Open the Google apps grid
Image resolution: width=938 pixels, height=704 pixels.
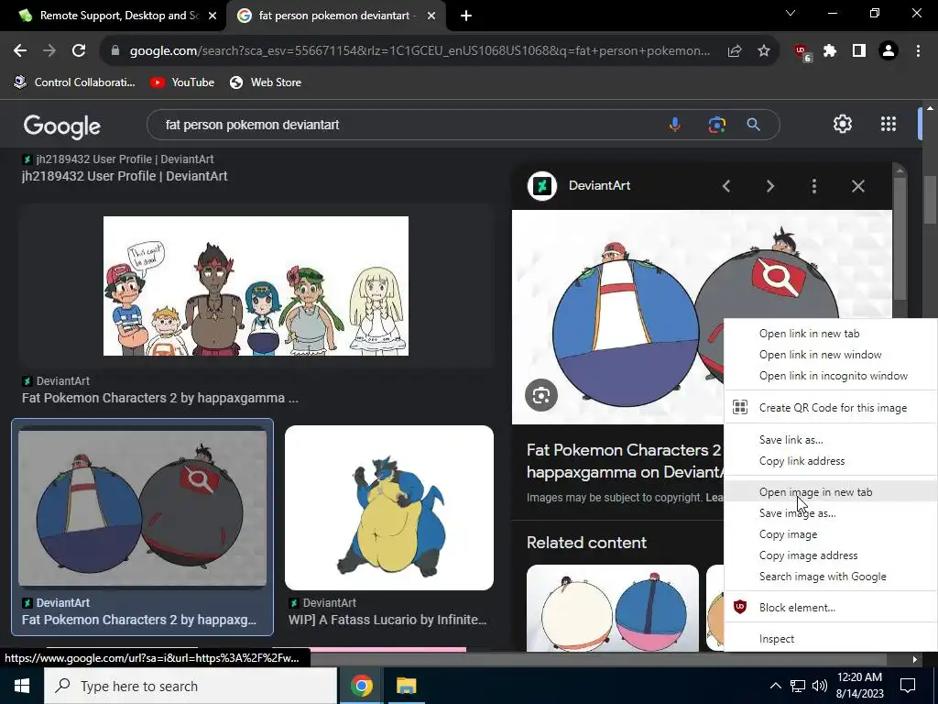pos(889,124)
